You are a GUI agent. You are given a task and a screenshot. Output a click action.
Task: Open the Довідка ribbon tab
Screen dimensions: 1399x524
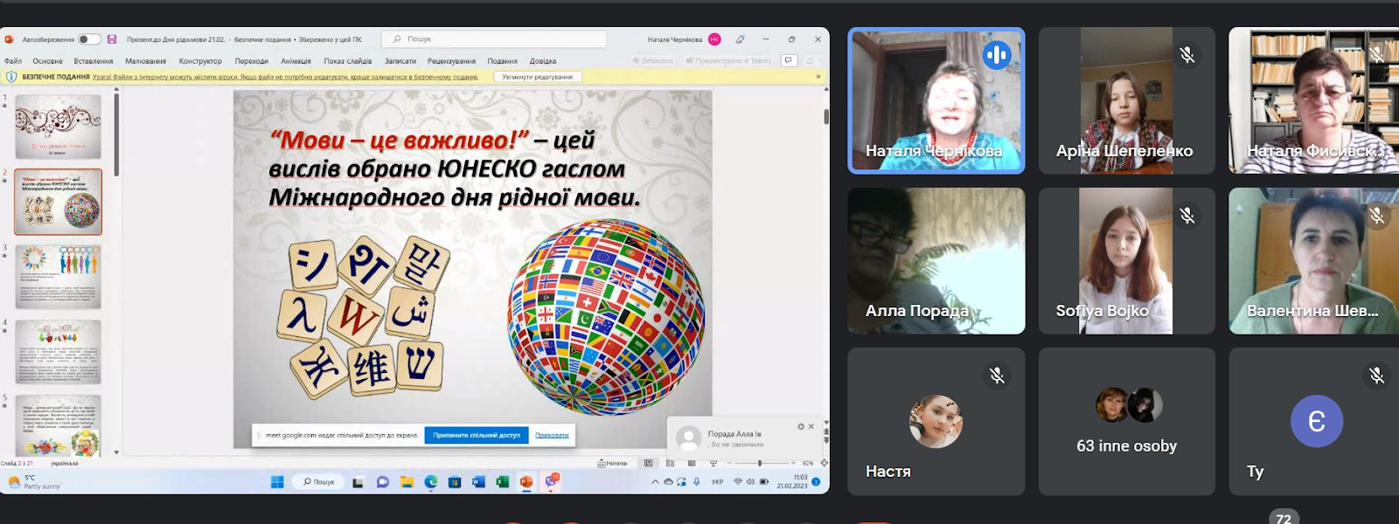(x=543, y=61)
